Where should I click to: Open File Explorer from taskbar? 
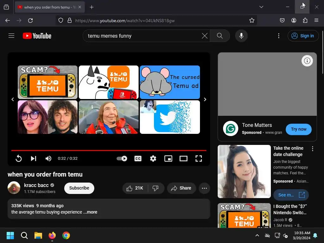(x=38, y=235)
